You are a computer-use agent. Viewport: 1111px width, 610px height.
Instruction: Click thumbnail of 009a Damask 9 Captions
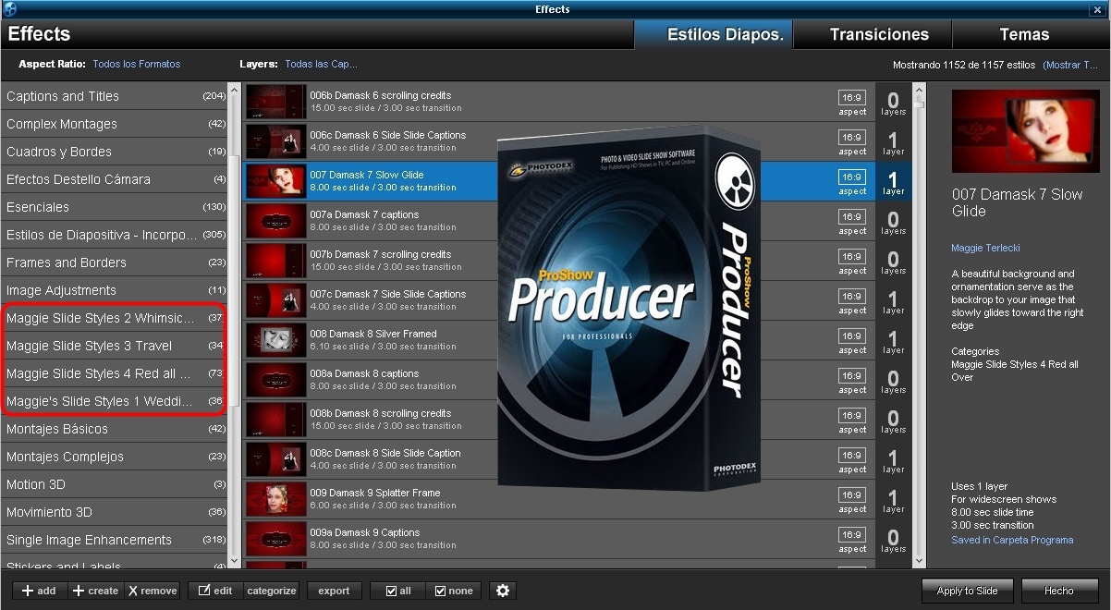click(275, 539)
